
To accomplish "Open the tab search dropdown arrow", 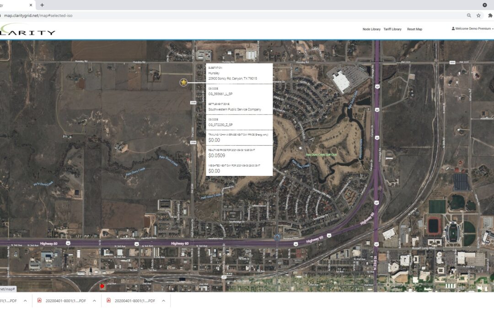I will point(484,5).
